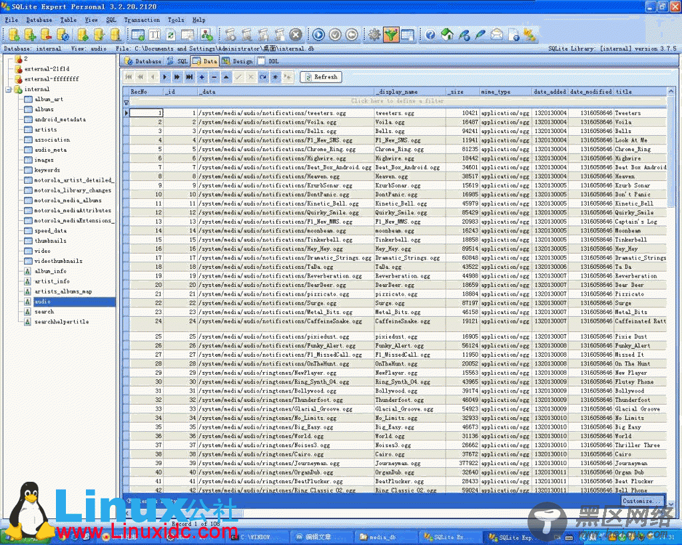Viewport: 682px width, 545px height.
Task: Open the File menu
Action: coord(11,20)
